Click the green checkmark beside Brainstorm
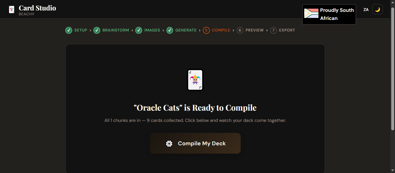 pyautogui.click(x=97, y=30)
